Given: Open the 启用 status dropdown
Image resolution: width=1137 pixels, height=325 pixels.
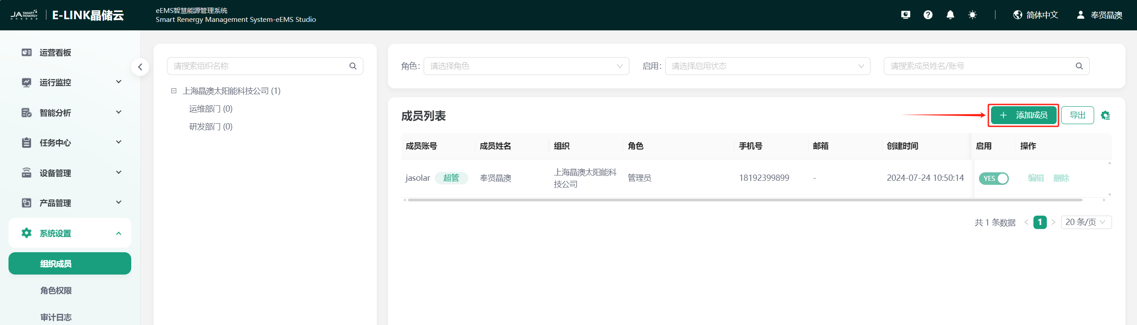Looking at the screenshot, I should coord(767,66).
